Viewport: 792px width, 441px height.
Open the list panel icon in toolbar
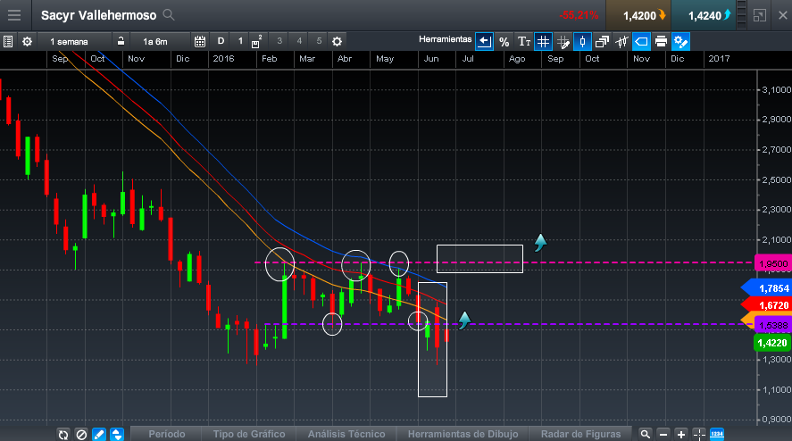(x=8, y=41)
